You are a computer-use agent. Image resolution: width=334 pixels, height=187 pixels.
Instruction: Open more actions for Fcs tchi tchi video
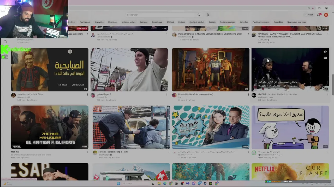pos(248,95)
